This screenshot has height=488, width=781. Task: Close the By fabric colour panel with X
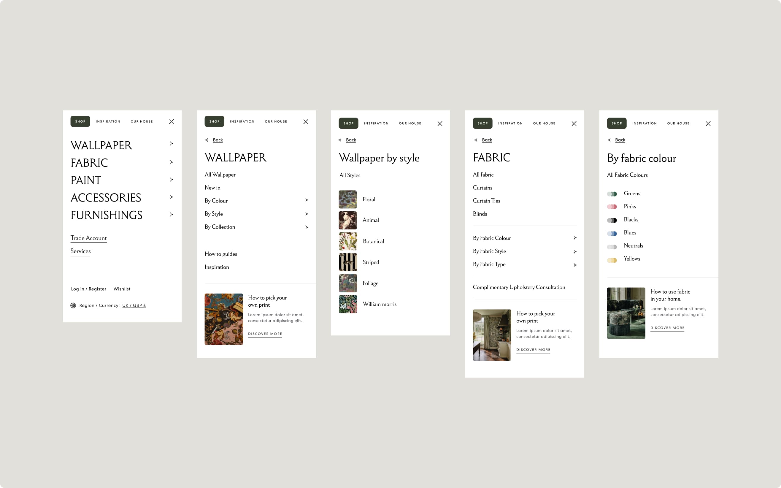pyautogui.click(x=708, y=123)
